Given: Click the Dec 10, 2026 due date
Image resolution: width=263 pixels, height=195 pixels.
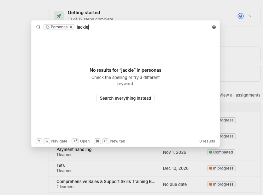Looking at the screenshot, I should tap(176, 168).
